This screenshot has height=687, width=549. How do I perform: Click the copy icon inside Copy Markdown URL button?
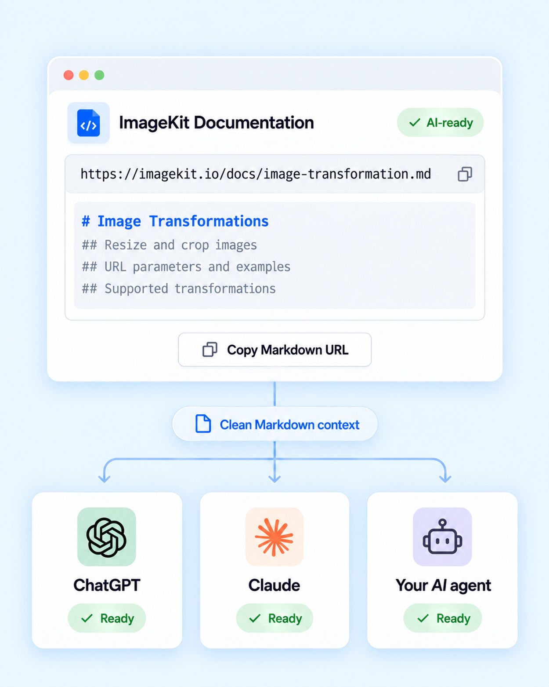tap(210, 350)
